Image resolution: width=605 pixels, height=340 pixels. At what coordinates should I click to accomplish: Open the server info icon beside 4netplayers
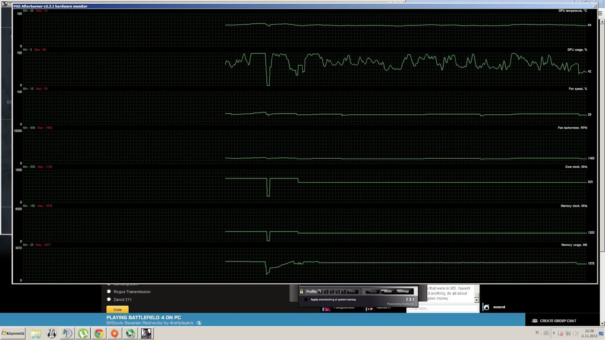tap(199, 323)
